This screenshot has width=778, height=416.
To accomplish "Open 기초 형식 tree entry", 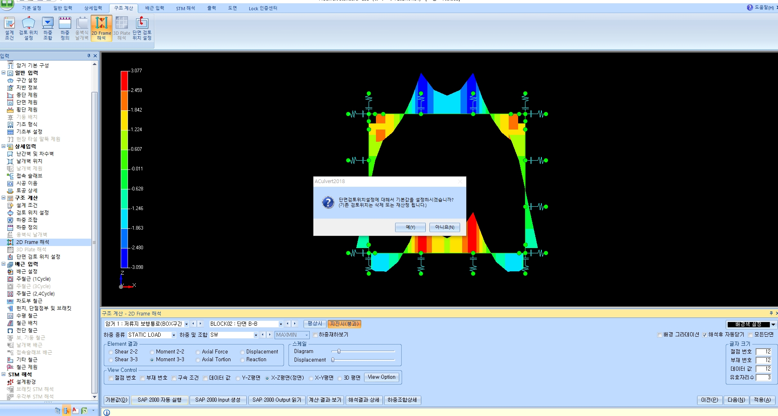I will click(x=27, y=124).
